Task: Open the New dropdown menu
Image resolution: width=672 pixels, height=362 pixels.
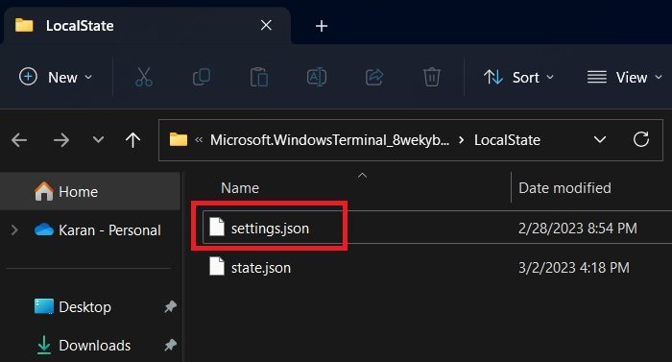Action: coord(56,77)
